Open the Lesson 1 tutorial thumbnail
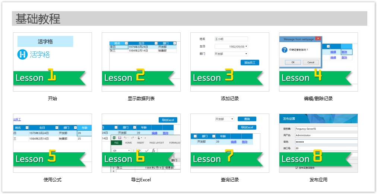The width and height of the screenshot is (377, 194). click(x=53, y=62)
